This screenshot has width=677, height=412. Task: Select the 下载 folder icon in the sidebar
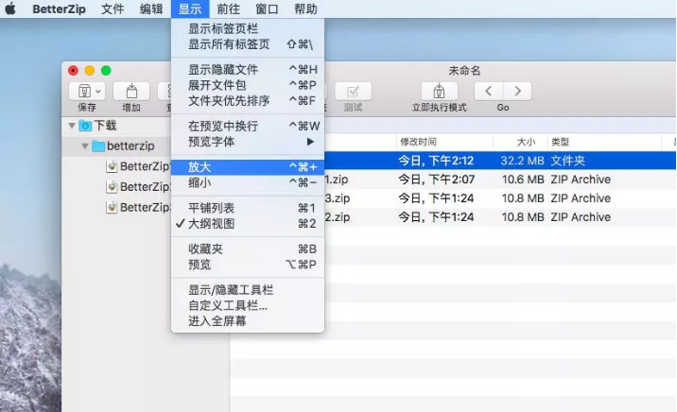coord(85,126)
